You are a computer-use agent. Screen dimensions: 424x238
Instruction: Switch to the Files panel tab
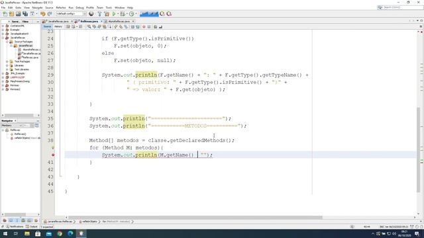coord(25,21)
